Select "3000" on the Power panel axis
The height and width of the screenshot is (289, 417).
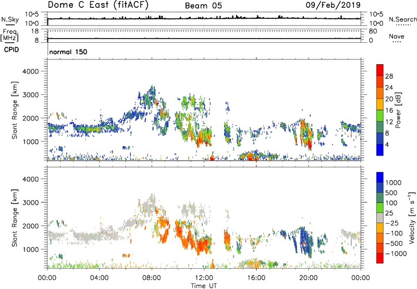(31, 95)
